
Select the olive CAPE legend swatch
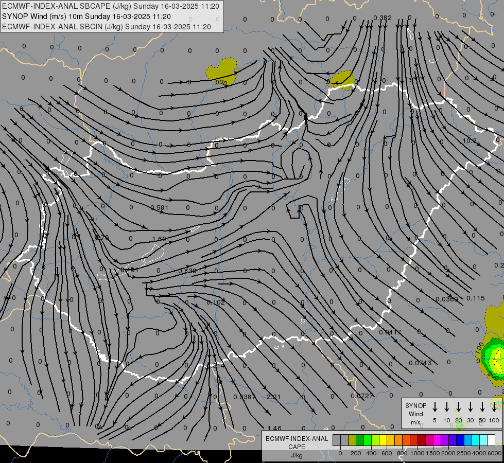pyautogui.click(x=352, y=440)
